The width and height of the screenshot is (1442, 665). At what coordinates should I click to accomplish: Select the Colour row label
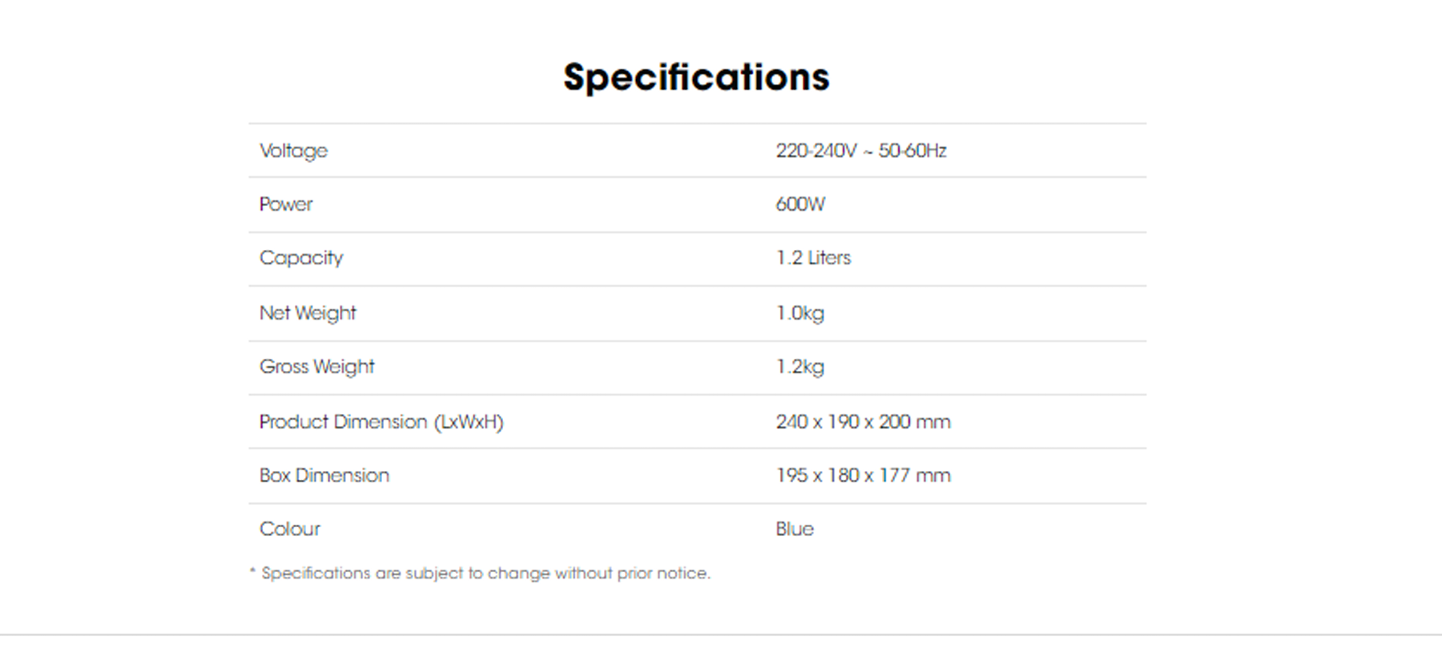(x=290, y=530)
